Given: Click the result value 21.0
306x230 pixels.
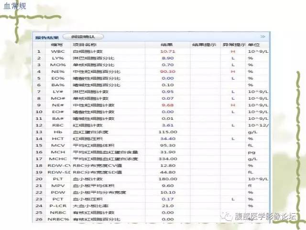Looking at the screenshot, I should 168,206.
